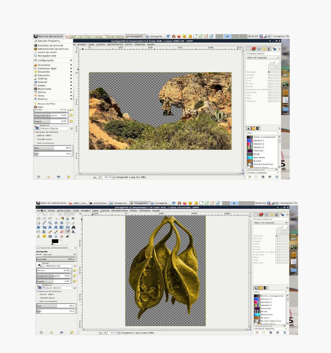Select the Text tool with letter A
Image resolution: width=331 pixels, height=353 pixels.
point(73,227)
